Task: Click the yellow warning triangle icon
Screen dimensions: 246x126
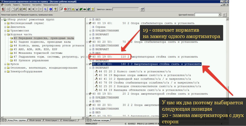Action: click(x=73, y=9)
